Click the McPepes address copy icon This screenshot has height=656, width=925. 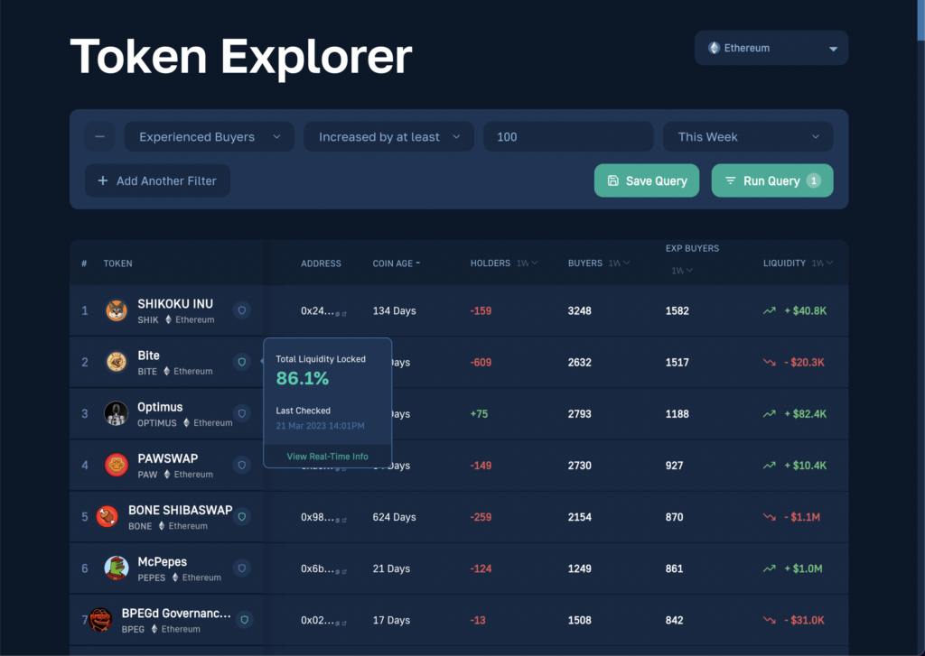click(338, 572)
